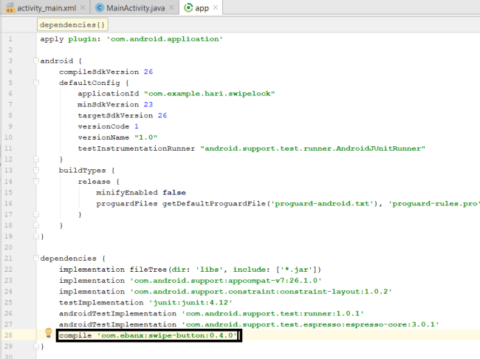Close the activity_main.xml tab
The height and width of the screenshot is (359, 480).
[83, 7]
